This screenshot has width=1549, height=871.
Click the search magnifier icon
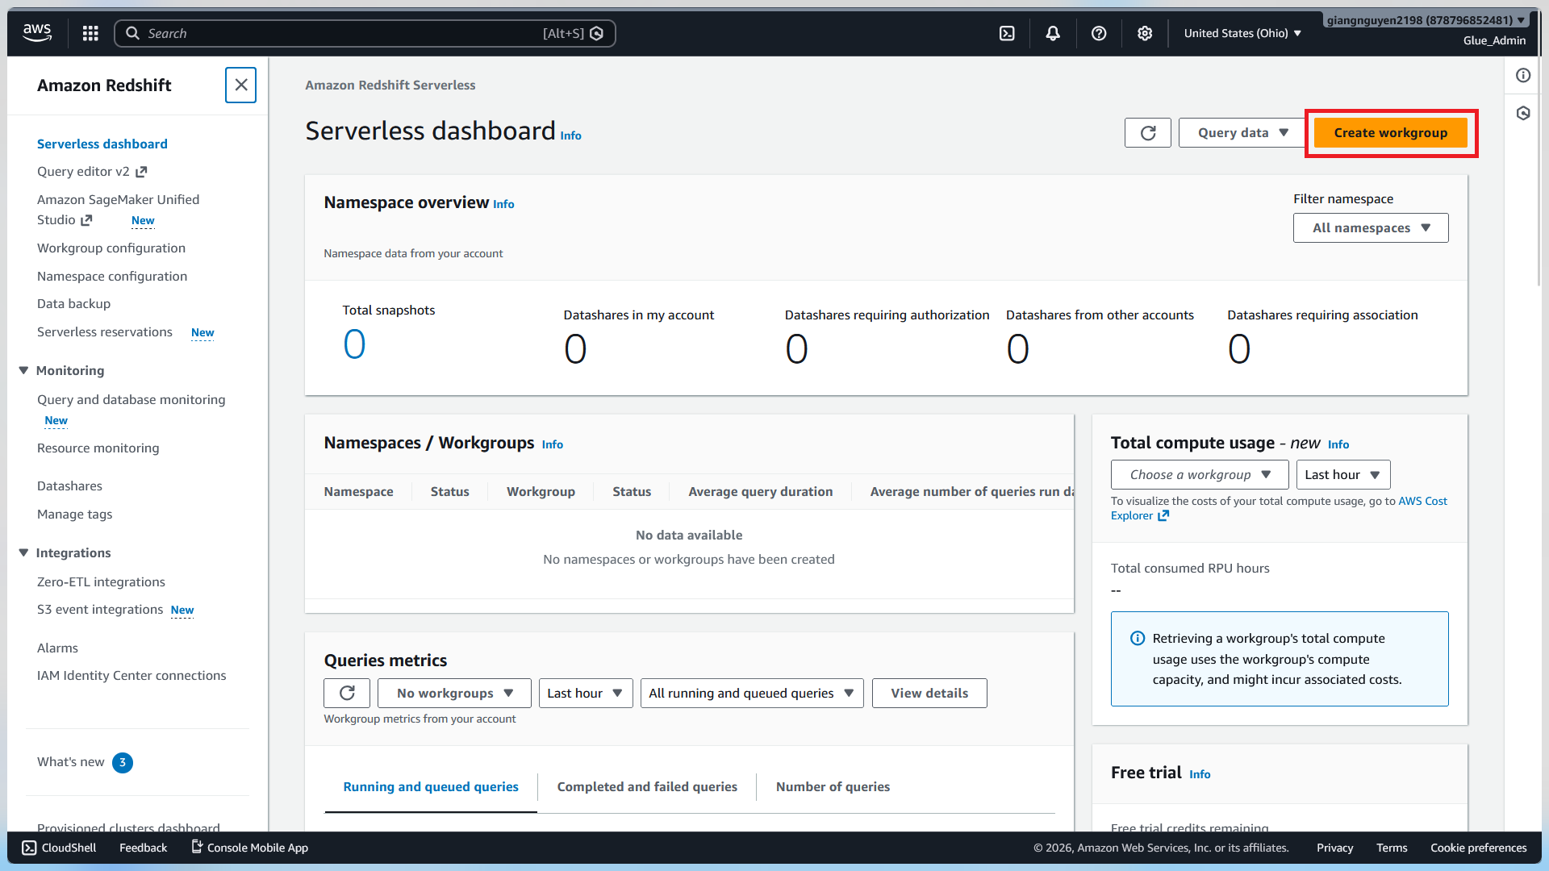pos(133,33)
